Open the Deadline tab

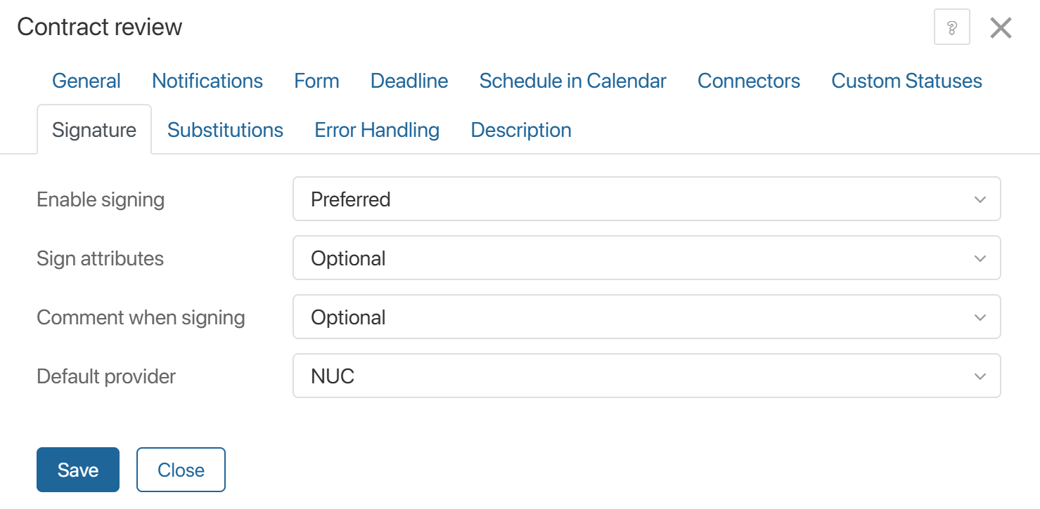point(409,81)
